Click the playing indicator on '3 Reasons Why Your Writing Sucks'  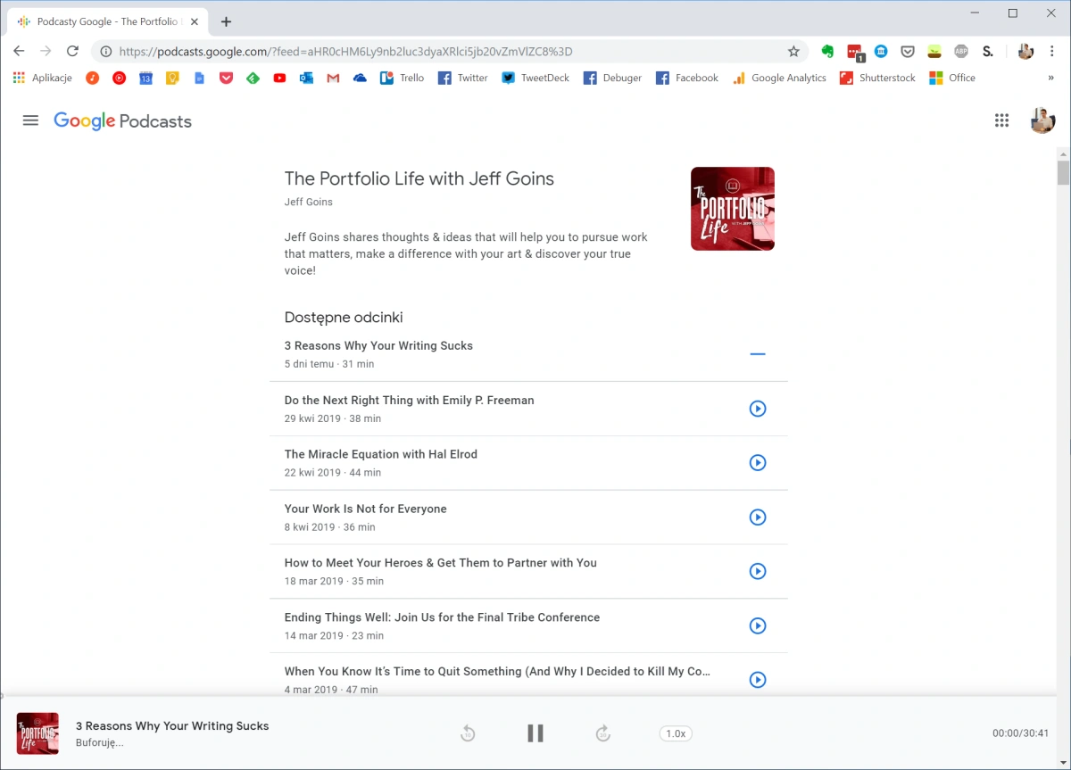758,354
